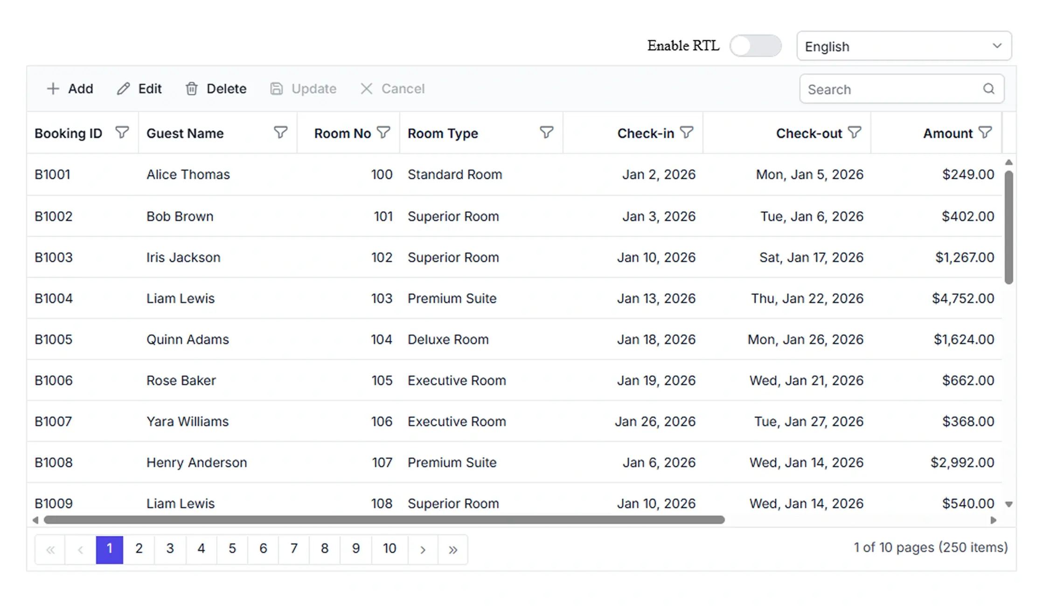Jump to the last page

coord(452,550)
